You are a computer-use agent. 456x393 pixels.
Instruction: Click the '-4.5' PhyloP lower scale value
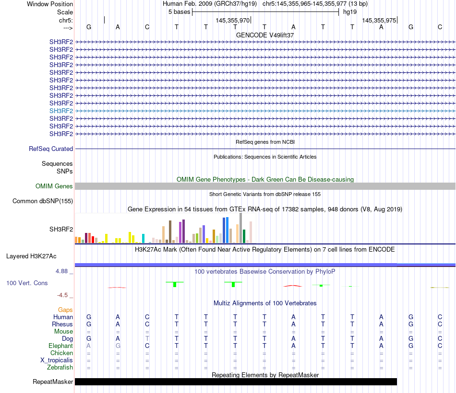tap(62, 295)
